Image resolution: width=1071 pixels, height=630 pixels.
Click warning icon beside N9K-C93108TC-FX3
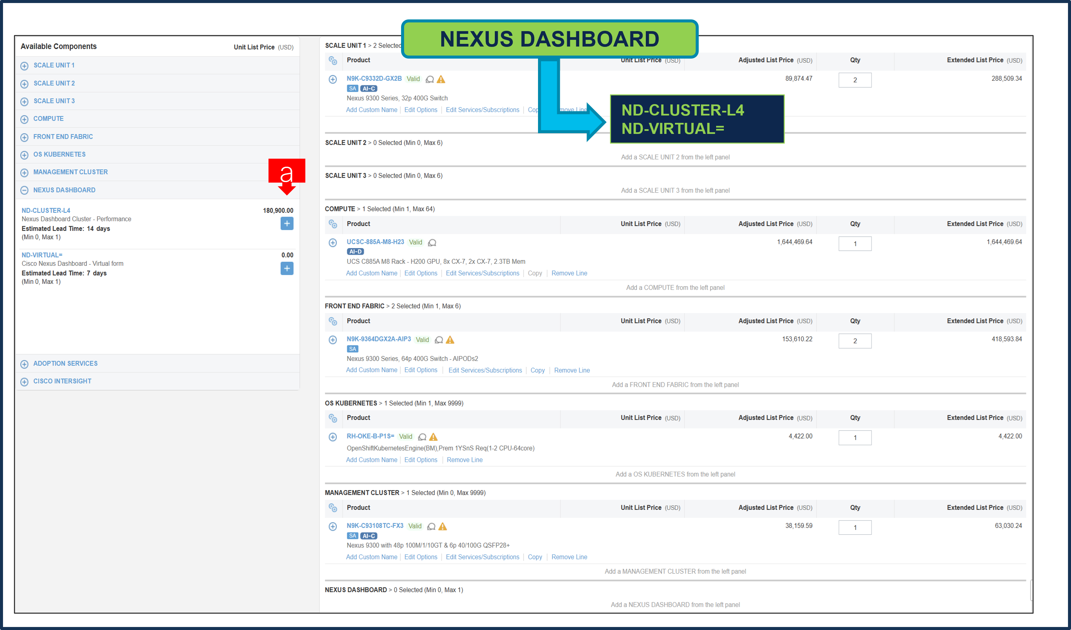(443, 526)
